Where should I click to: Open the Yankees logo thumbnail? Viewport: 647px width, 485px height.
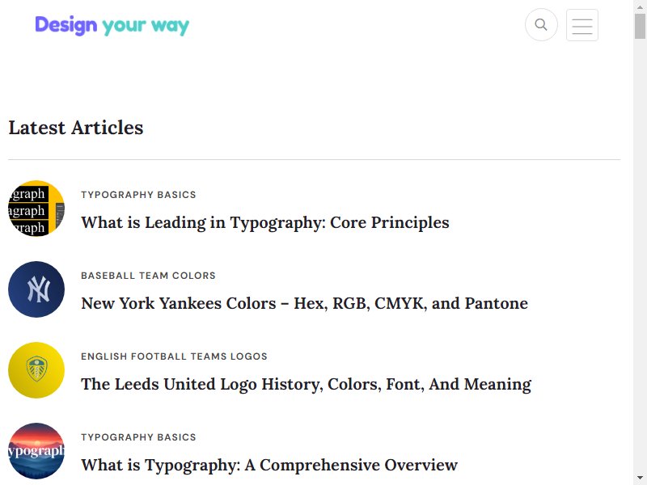(36, 289)
